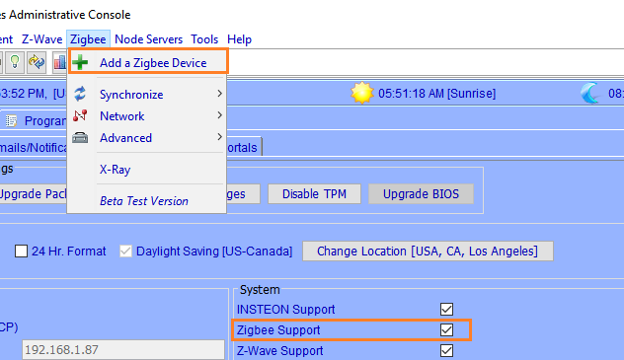Click the light bulb toolbar icon
The image size is (624, 360).
15,62
